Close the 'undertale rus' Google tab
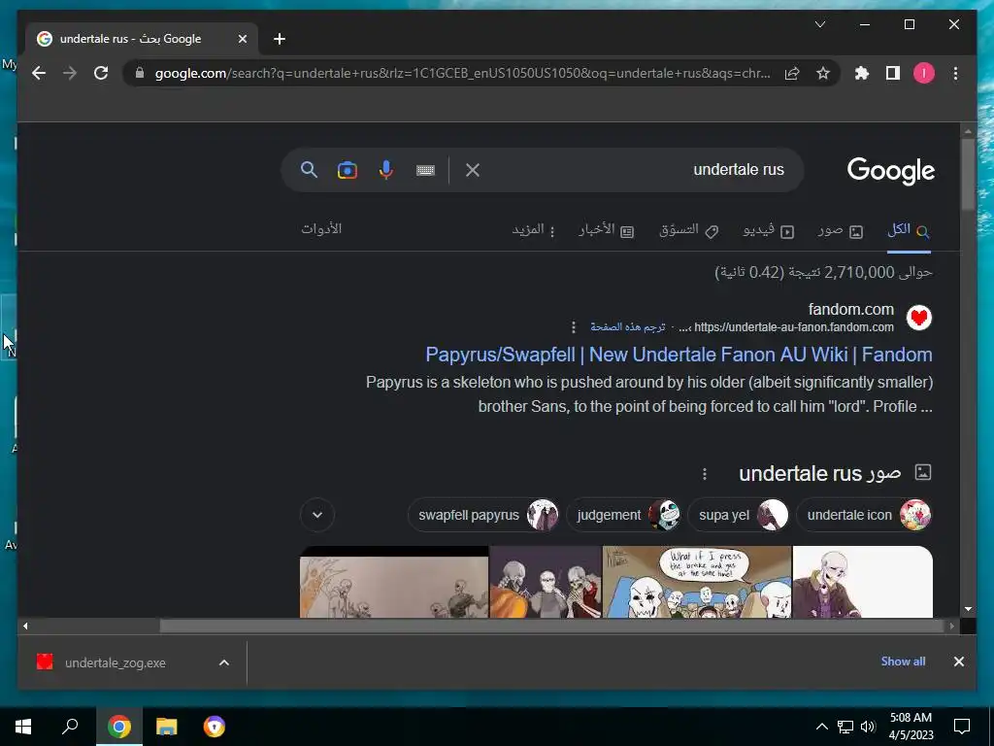The height and width of the screenshot is (746, 994). tap(242, 39)
